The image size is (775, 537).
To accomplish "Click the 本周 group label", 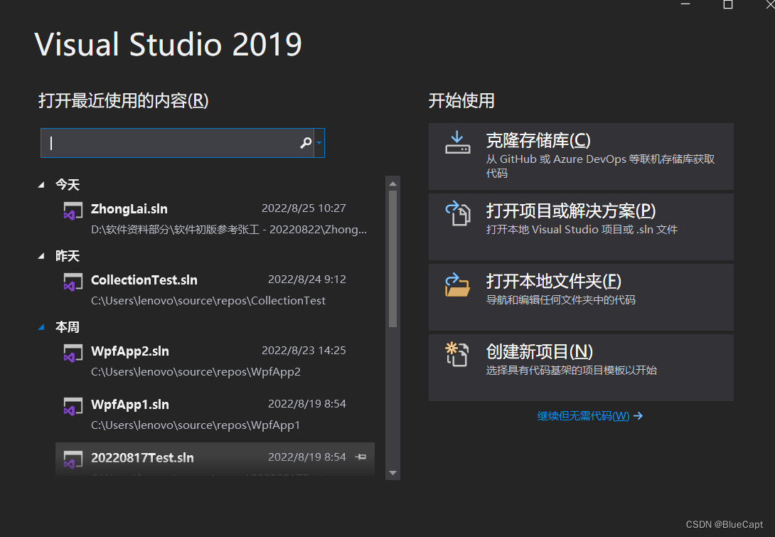I will pyautogui.click(x=68, y=327).
